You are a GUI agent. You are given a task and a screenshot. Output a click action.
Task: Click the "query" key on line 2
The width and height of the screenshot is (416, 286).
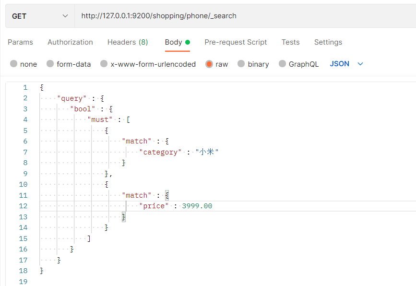[x=72, y=98]
